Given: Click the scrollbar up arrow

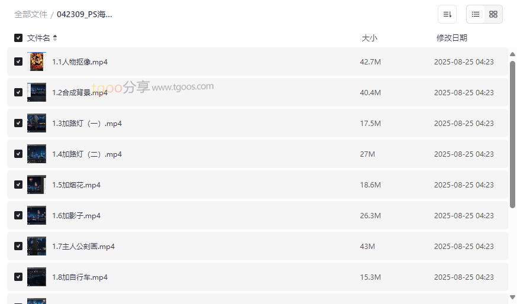Looking at the screenshot, I should point(512,54).
